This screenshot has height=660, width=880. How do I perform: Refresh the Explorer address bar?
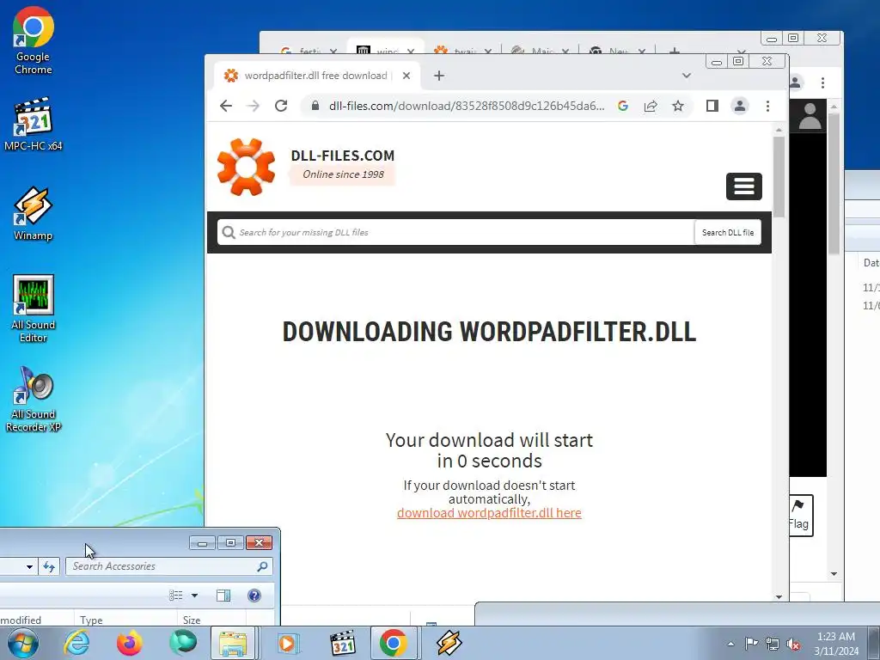coord(49,566)
